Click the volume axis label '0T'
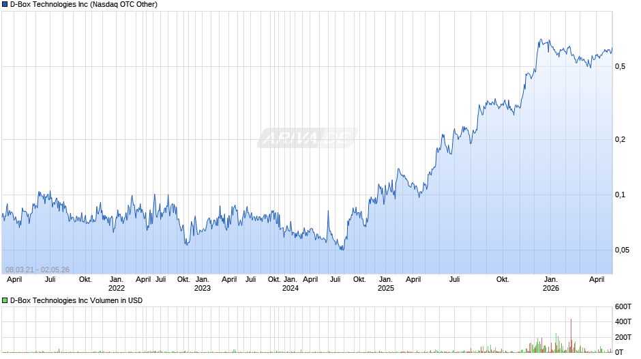641x359 pixels. (x=619, y=352)
